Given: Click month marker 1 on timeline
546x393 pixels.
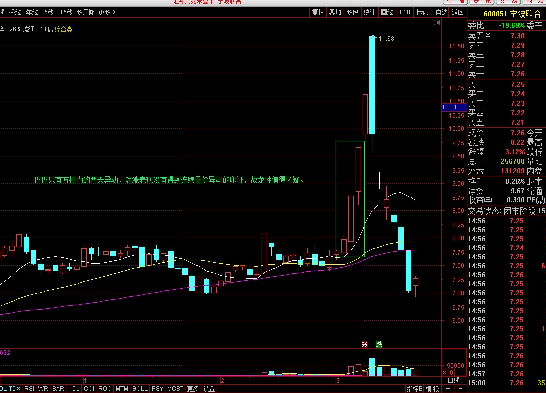Looking at the screenshot, I should tap(85, 380).
